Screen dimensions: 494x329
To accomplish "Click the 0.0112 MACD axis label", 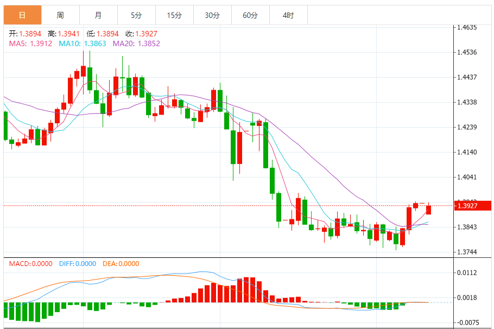I will click(467, 273).
